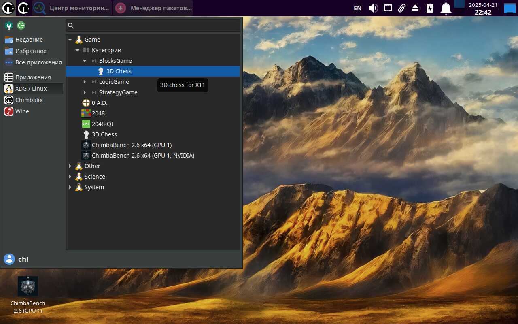
Task: Show Все приложения list
Action: pyautogui.click(x=33, y=62)
